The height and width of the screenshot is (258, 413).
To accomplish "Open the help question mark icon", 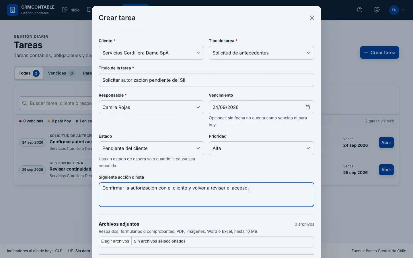I will (x=360, y=10).
